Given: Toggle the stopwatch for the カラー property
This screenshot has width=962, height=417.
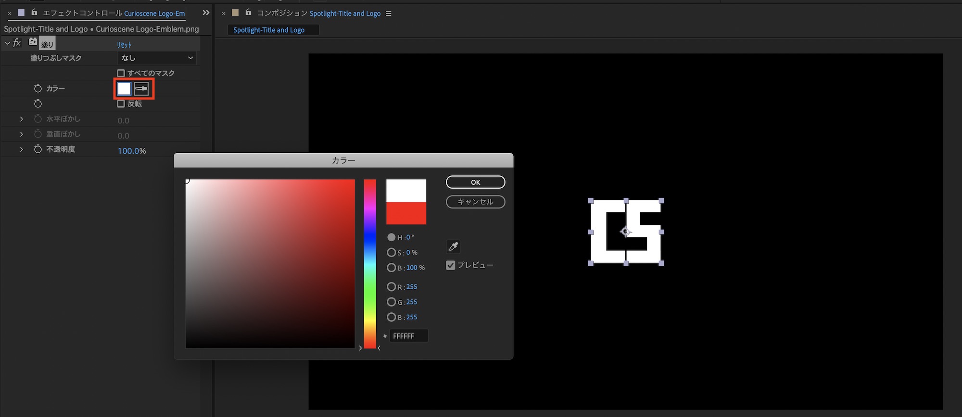Looking at the screenshot, I should pos(38,88).
